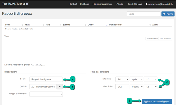Viewport: 176px width, 105px height.
Task: Click the Rapporti di gruppo heading
Action: click(x=17, y=13)
